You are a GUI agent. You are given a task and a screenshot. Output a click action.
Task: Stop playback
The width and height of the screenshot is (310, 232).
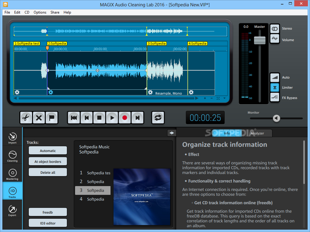(x=99, y=118)
